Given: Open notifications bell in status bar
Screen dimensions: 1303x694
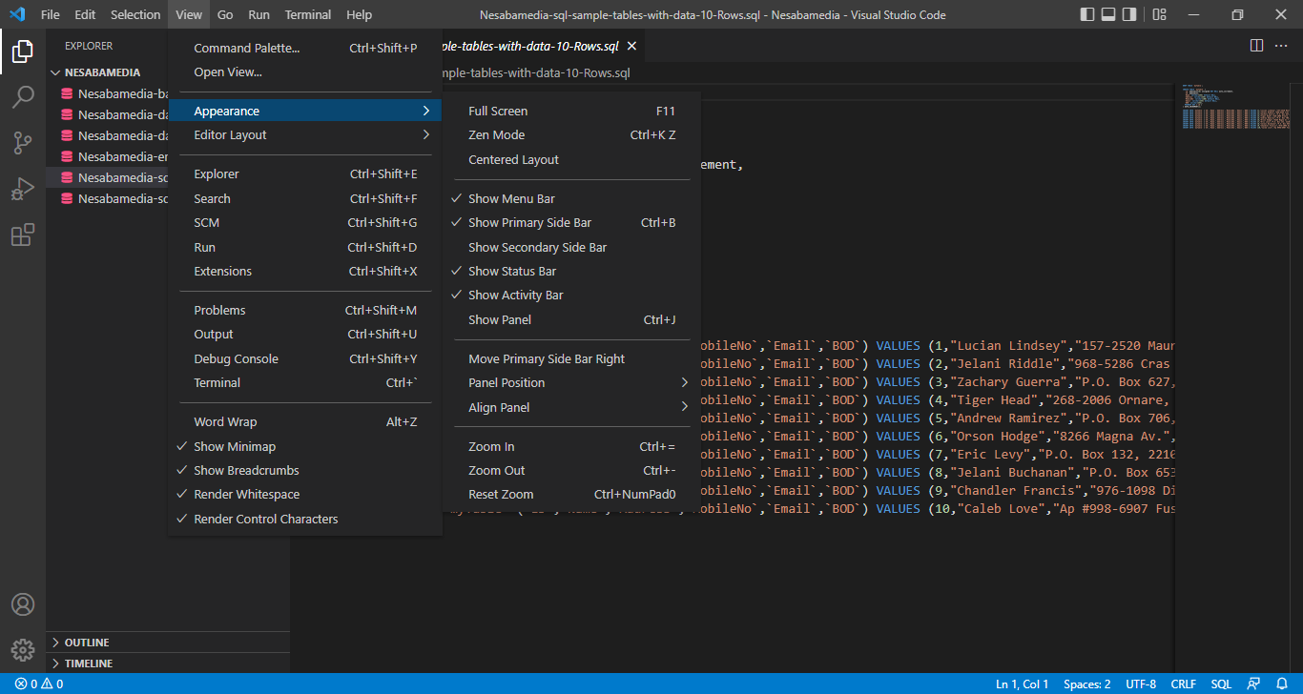Looking at the screenshot, I should click(x=1282, y=684).
